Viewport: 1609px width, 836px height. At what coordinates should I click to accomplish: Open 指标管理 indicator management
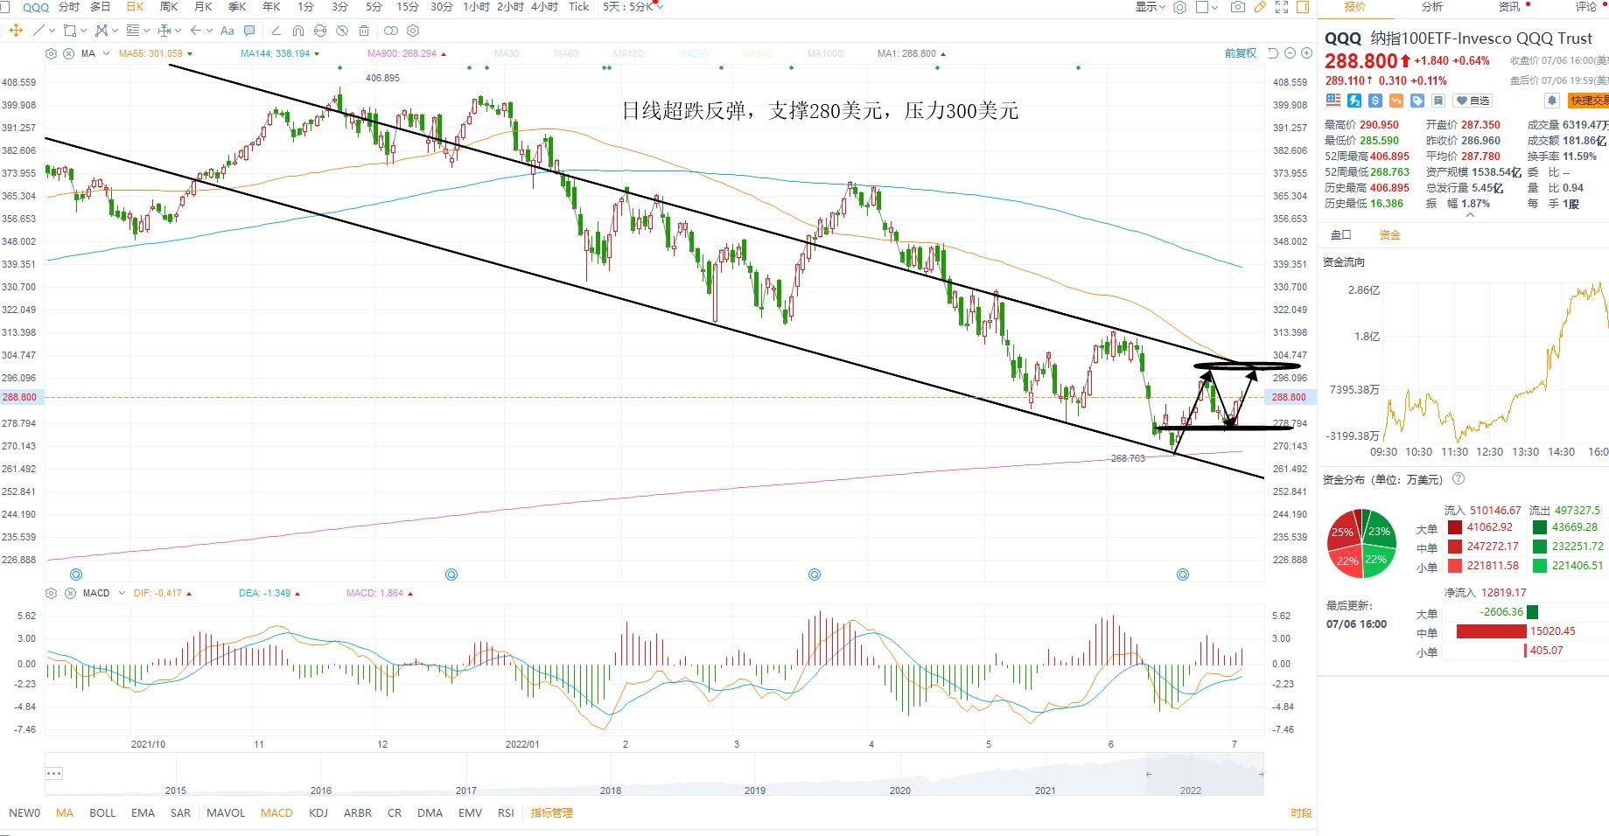click(552, 812)
